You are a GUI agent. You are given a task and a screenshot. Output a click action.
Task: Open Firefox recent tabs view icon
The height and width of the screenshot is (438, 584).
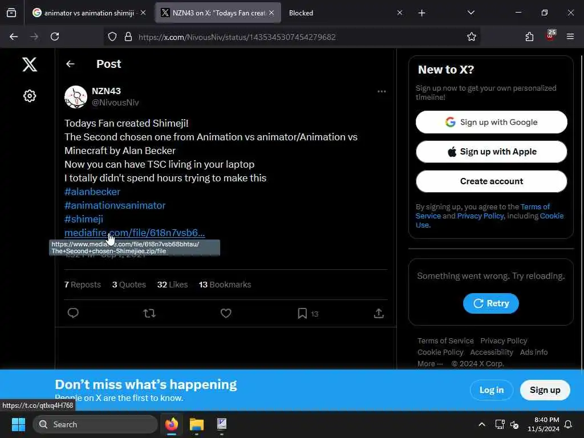point(11,13)
